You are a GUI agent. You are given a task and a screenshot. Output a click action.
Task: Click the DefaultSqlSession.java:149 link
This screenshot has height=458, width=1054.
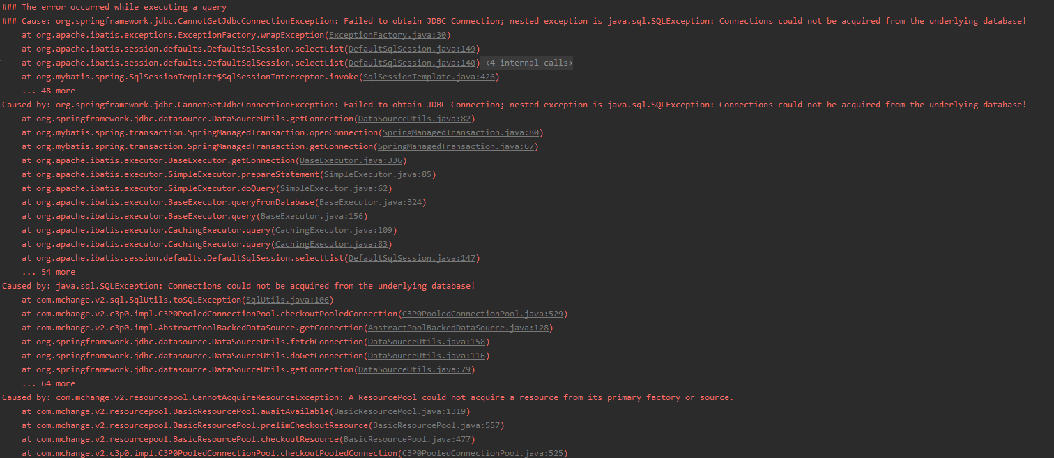point(412,49)
